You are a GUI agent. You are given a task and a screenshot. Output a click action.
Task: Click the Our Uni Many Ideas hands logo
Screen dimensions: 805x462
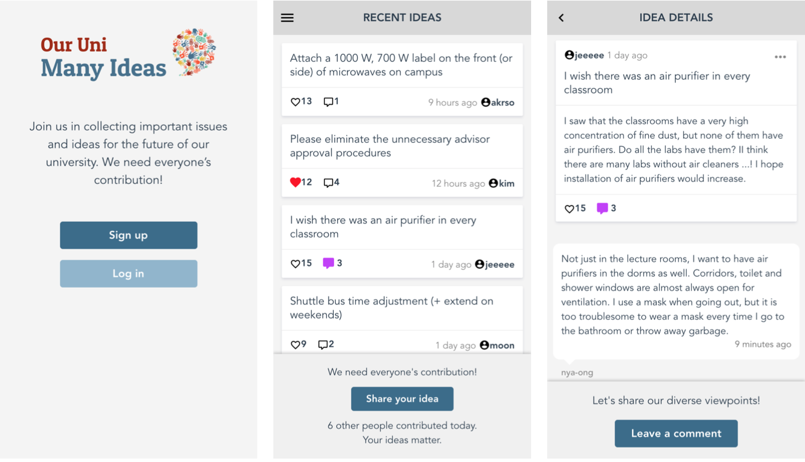(x=194, y=52)
